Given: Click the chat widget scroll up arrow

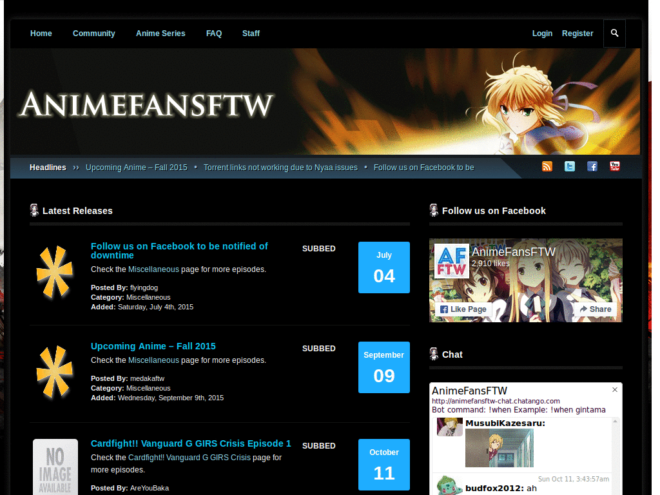Looking at the screenshot, I should coord(615,422).
